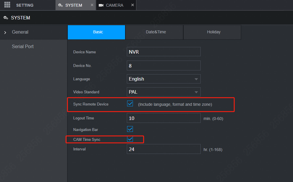Click the grid menu icon beside SETTING
This screenshot has width=293, height=182.
click(x=7, y=5)
